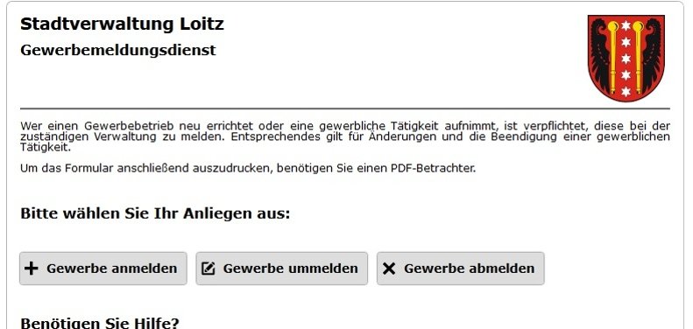Click the left golden staff in crest
Screen dimensions: 693x329
[x=612, y=57]
